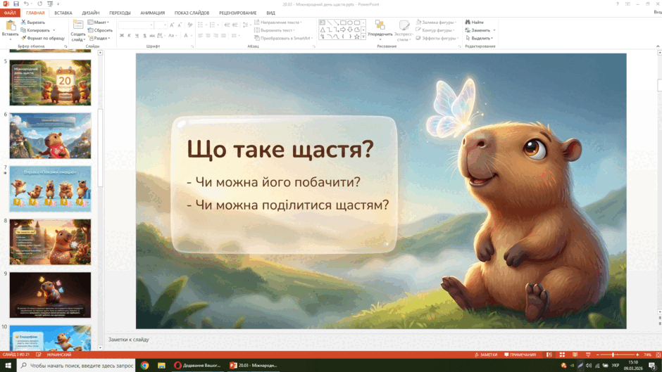Click zoom in plus button
662x372 pixels.
637,354
